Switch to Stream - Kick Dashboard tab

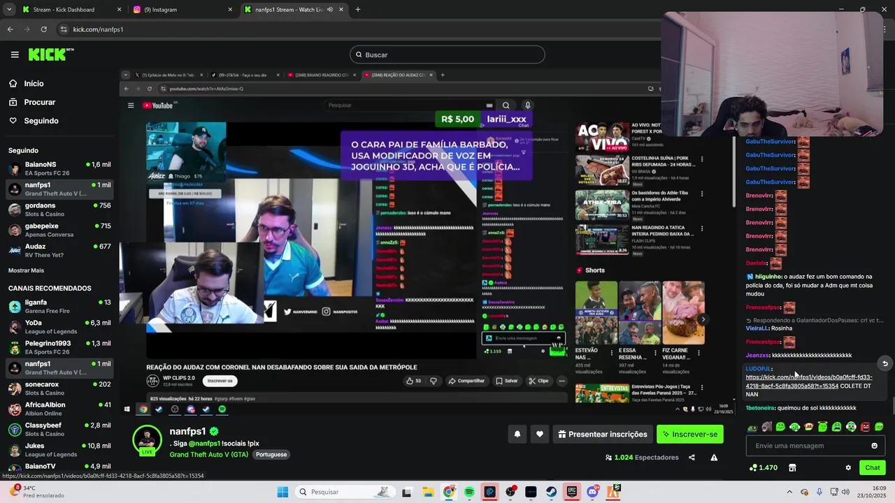[70, 10]
